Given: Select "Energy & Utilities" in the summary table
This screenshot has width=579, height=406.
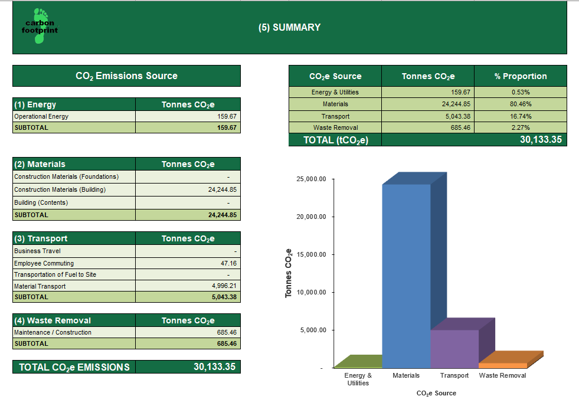Looking at the screenshot, I should click(335, 92).
